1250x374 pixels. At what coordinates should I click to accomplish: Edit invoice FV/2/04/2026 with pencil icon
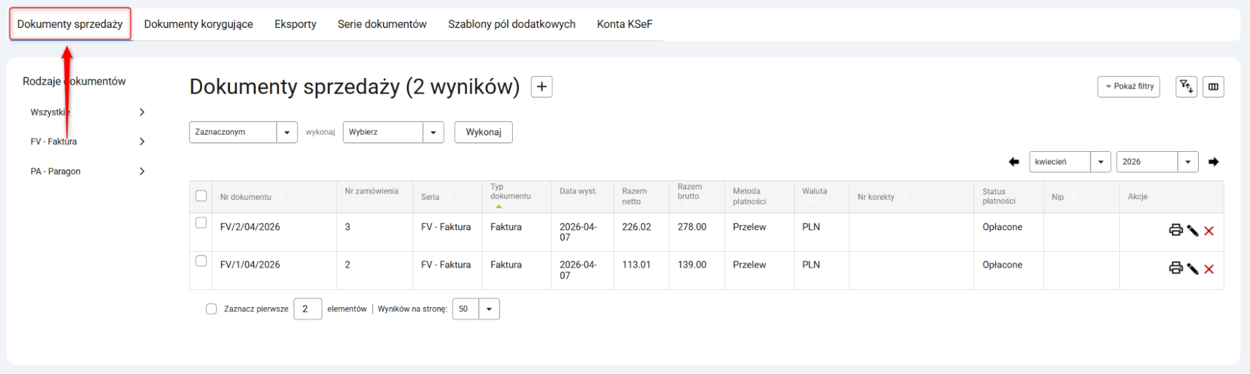coord(1192,231)
